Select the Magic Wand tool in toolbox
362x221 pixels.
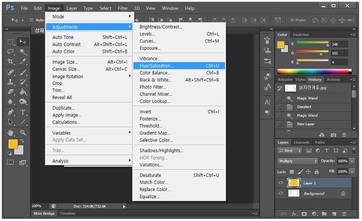pos(23,52)
